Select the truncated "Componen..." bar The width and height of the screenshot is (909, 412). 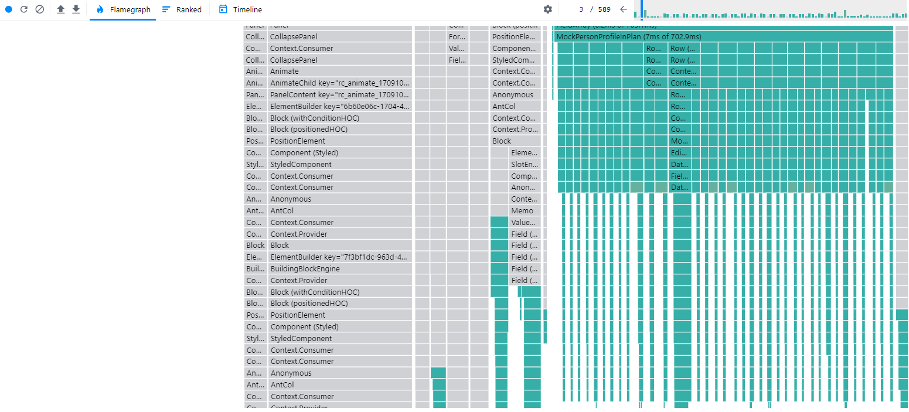[515, 49]
